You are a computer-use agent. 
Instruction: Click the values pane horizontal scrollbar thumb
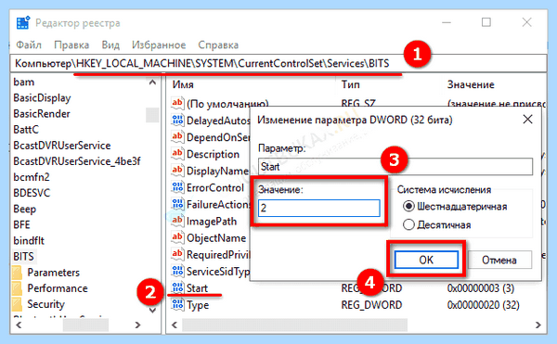(295, 325)
